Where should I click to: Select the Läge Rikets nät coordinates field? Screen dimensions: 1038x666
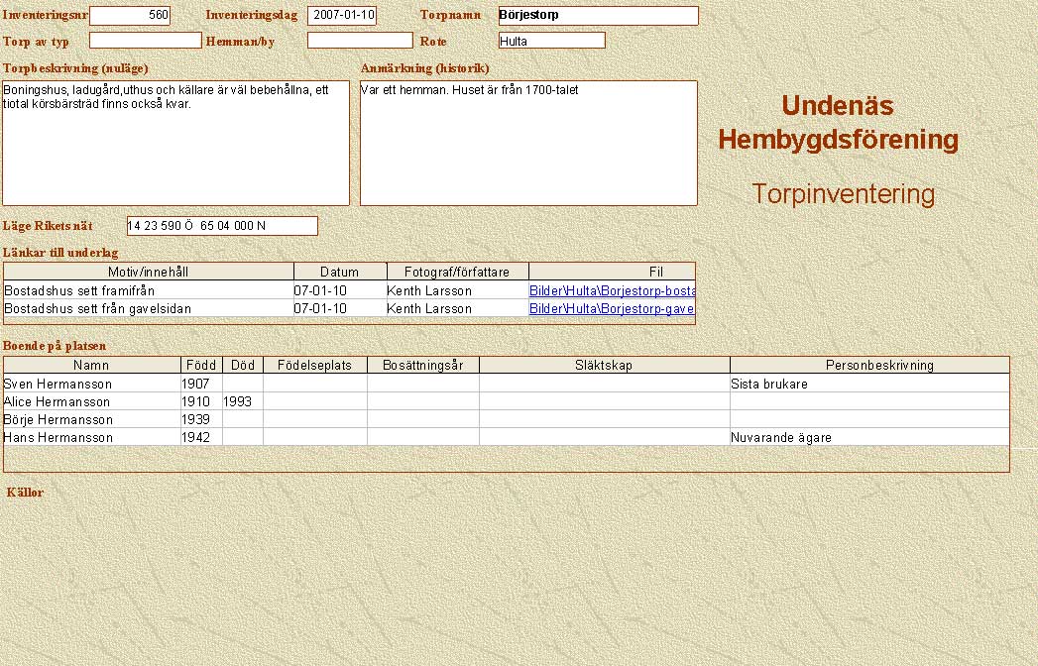(x=222, y=226)
